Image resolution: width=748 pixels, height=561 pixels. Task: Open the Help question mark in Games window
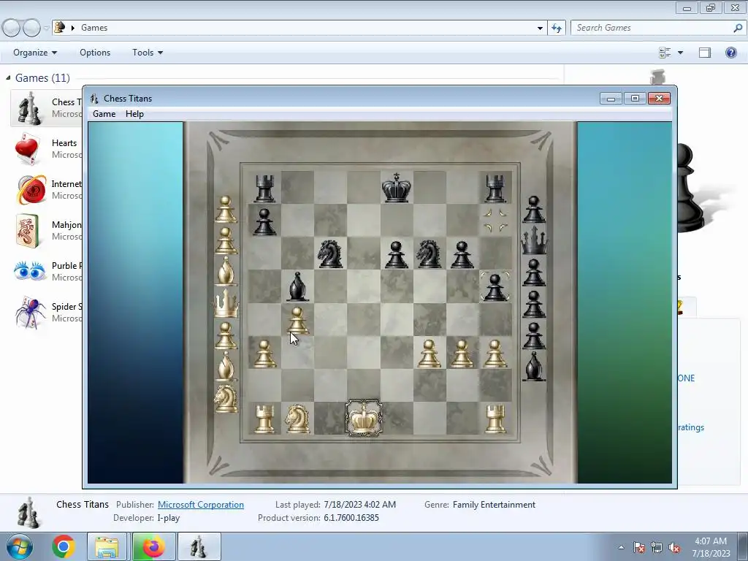coord(730,53)
